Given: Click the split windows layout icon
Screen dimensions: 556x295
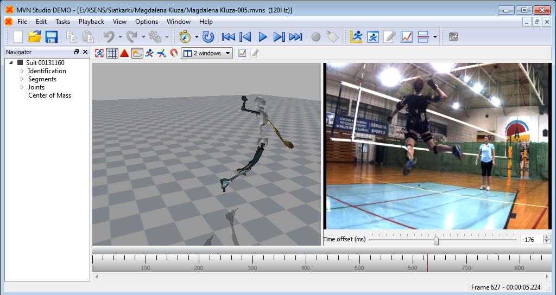Looking at the screenshot, I should click(x=424, y=36).
